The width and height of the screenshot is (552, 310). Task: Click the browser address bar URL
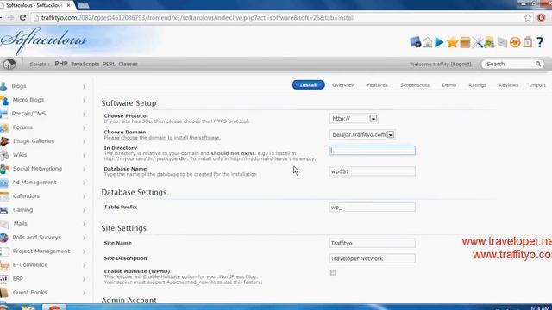click(x=198, y=17)
